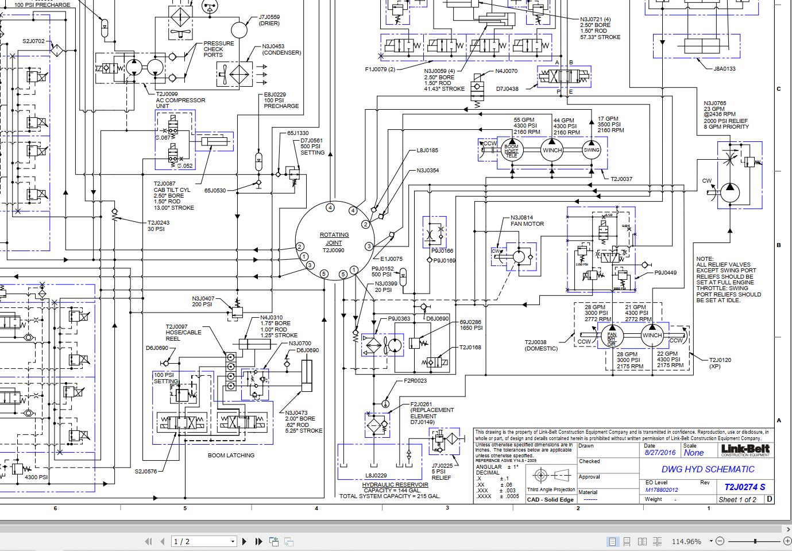Click the Scale value None
The height and width of the screenshot is (551, 792).
tap(693, 453)
